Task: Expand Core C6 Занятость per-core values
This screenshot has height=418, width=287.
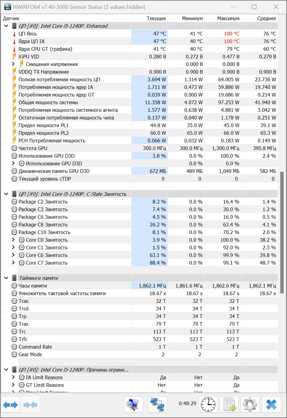Action: click(13, 255)
